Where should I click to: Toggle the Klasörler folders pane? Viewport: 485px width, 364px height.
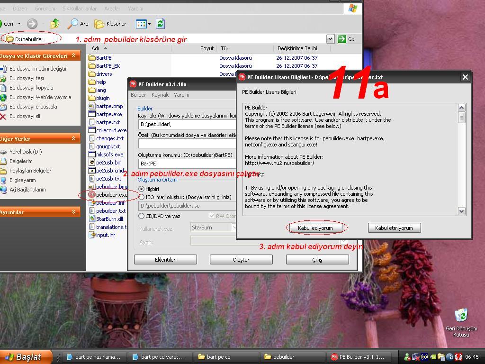(110, 24)
